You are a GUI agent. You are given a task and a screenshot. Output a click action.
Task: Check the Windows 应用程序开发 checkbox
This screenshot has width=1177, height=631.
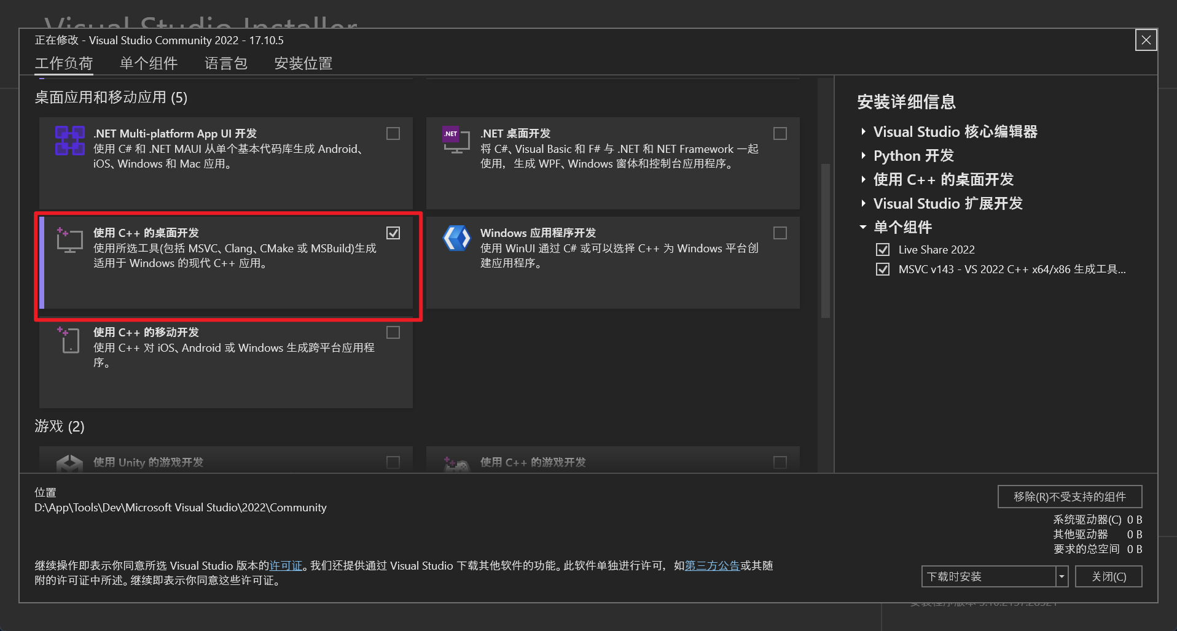(780, 233)
